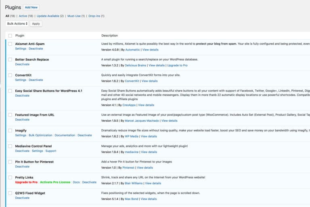Toggle the select-all plugins checkbox

click(10, 36)
